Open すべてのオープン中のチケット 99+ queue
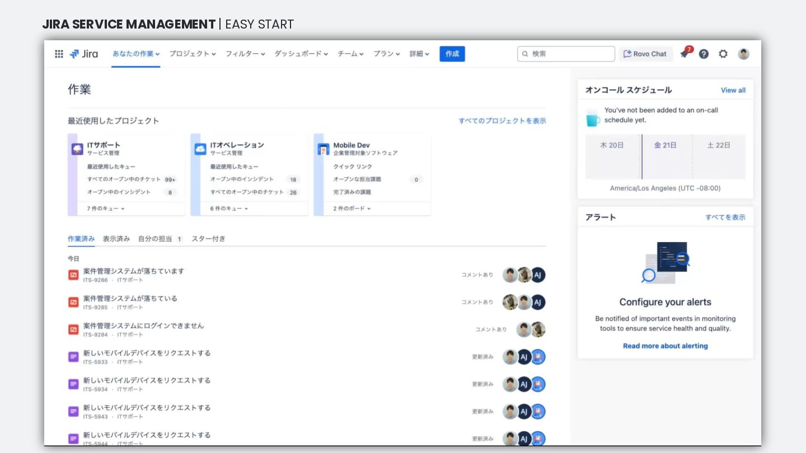The width and height of the screenshot is (806, 453). pyautogui.click(x=132, y=180)
